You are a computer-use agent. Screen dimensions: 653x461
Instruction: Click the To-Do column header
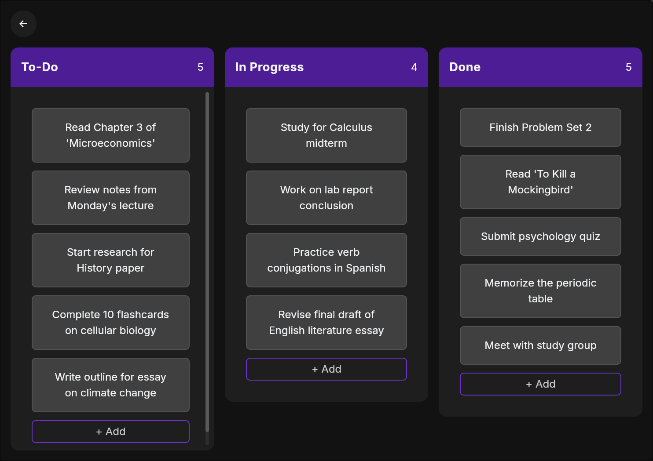[112, 67]
